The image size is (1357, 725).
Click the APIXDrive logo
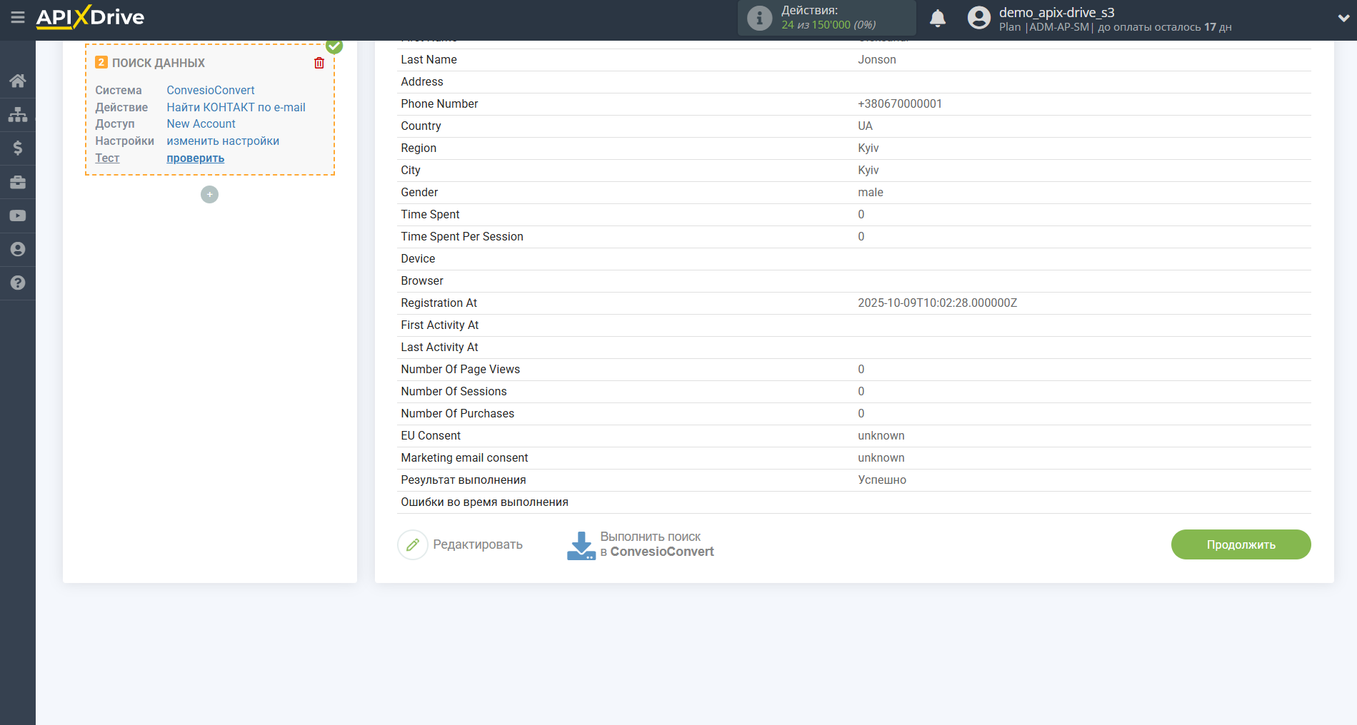pos(90,17)
